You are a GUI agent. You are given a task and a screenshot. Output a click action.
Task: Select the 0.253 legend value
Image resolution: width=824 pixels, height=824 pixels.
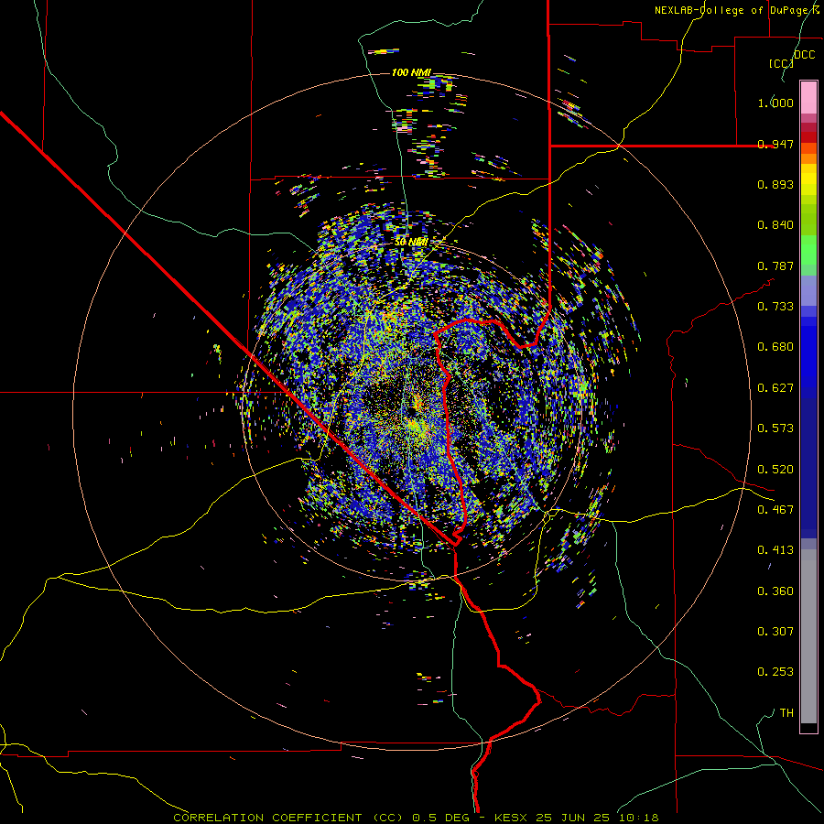click(775, 672)
